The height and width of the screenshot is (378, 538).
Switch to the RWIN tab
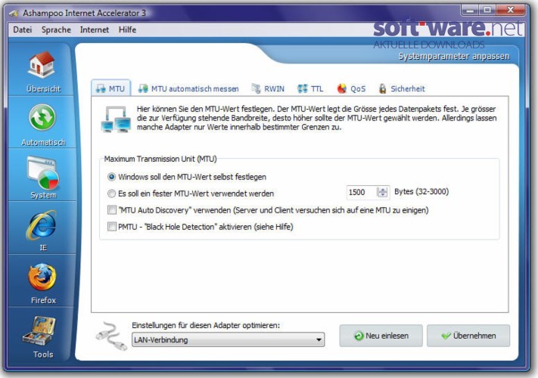pyautogui.click(x=268, y=88)
